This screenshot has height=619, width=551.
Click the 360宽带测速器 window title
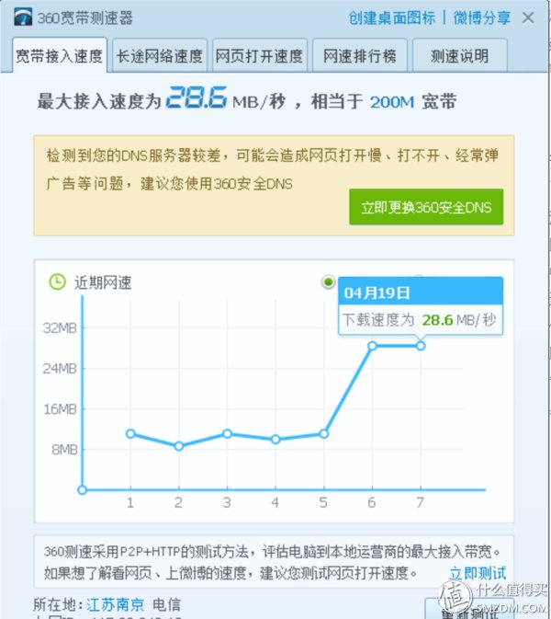coord(84,17)
